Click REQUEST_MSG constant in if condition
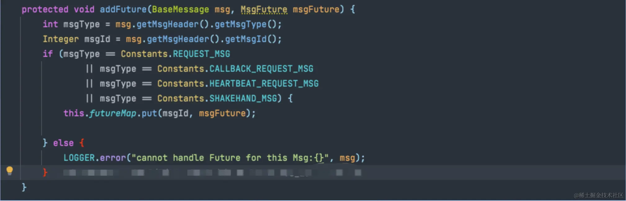The height and width of the screenshot is (201, 626). pyautogui.click(x=201, y=54)
